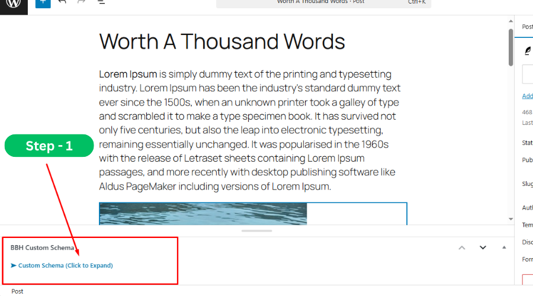Click the feather post icon in sidebar
Screen dimensions: 533x296
tap(528, 51)
